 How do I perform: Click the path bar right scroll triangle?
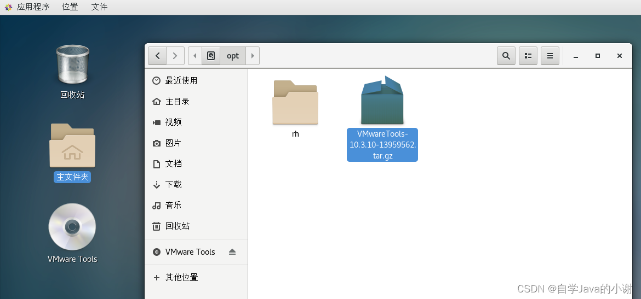pos(252,55)
